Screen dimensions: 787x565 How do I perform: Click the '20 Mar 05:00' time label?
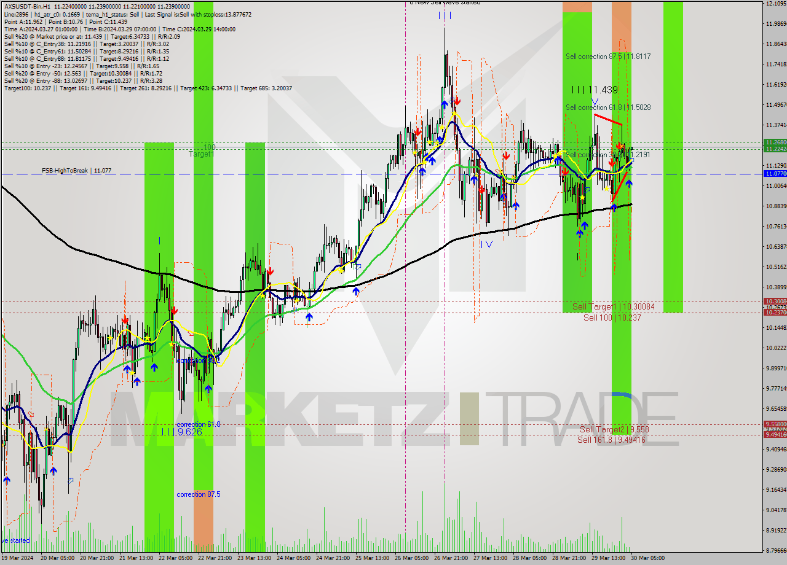57,559
